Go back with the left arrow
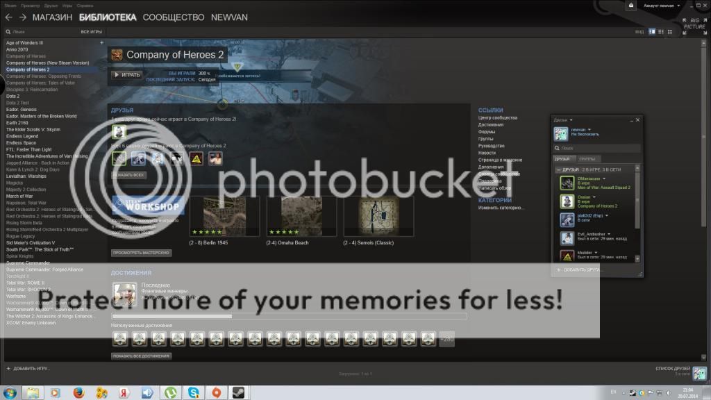This screenshot has height=400, width=711. coord(8,17)
